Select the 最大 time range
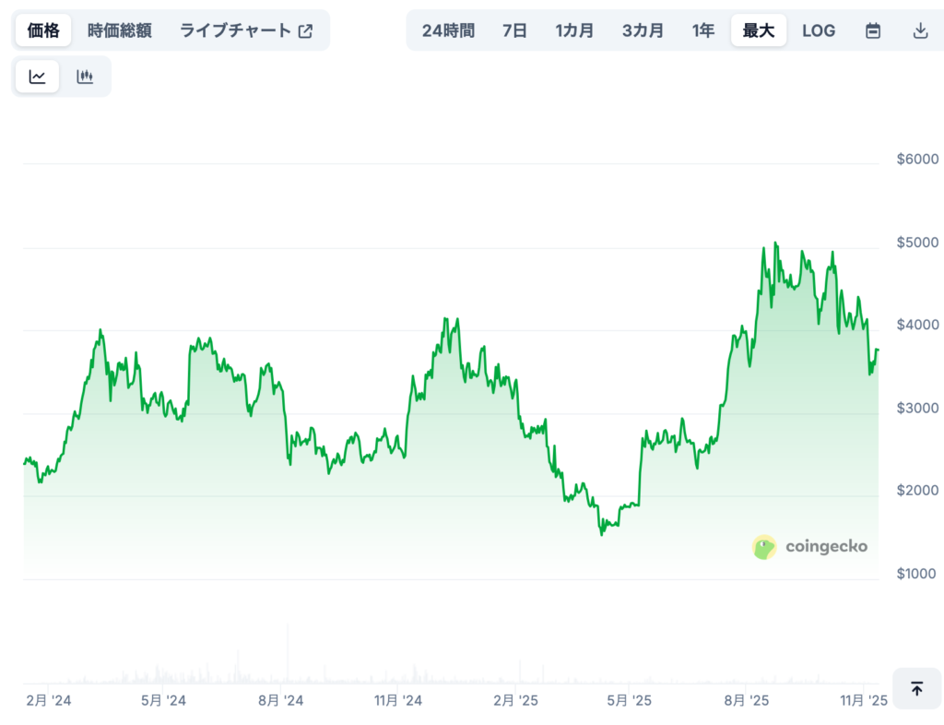Image resolution: width=944 pixels, height=725 pixels. (x=758, y=30)
